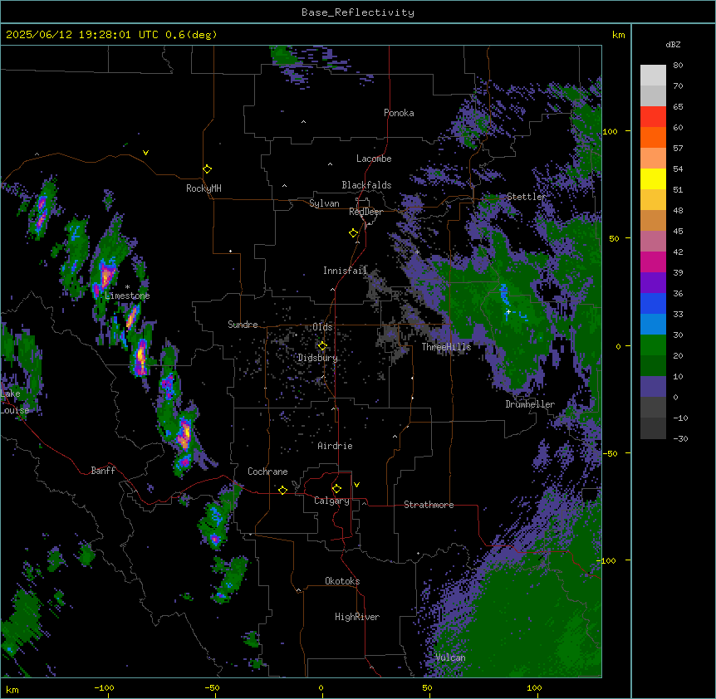716x699 pixels.
Task: Click the yellow diamond marker above RockyMH
Action: click(x=208, y=169)
